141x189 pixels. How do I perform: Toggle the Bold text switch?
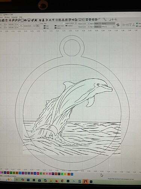pyautogui.click(x=44, y=26)
